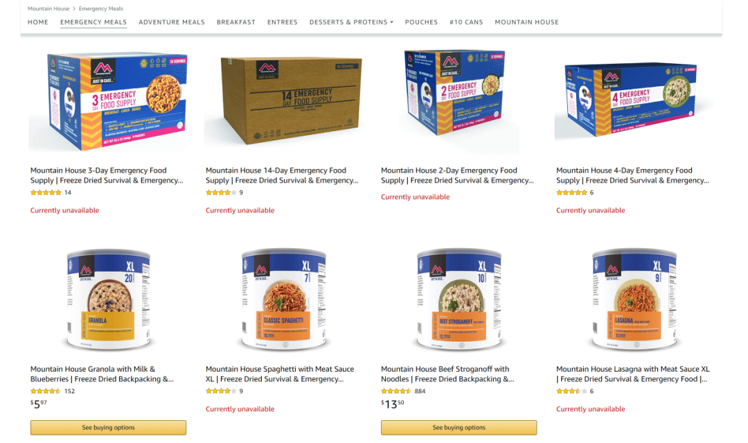
Task: Open star rating of Beef Stroganoff with Noodles
Action: click(396, 391)
